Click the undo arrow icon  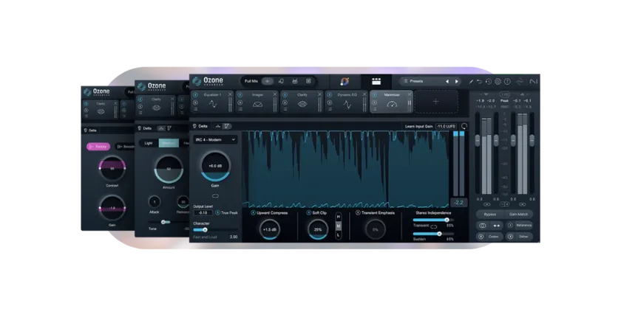479,82
